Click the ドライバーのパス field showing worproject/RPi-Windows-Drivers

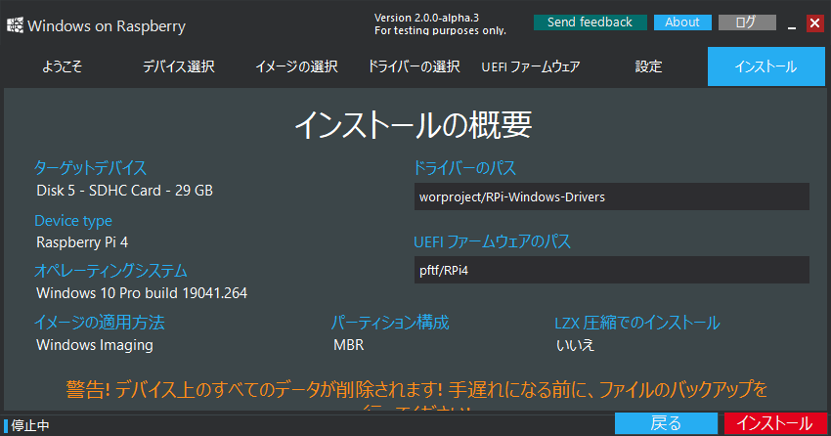click(x=612, y=196)
